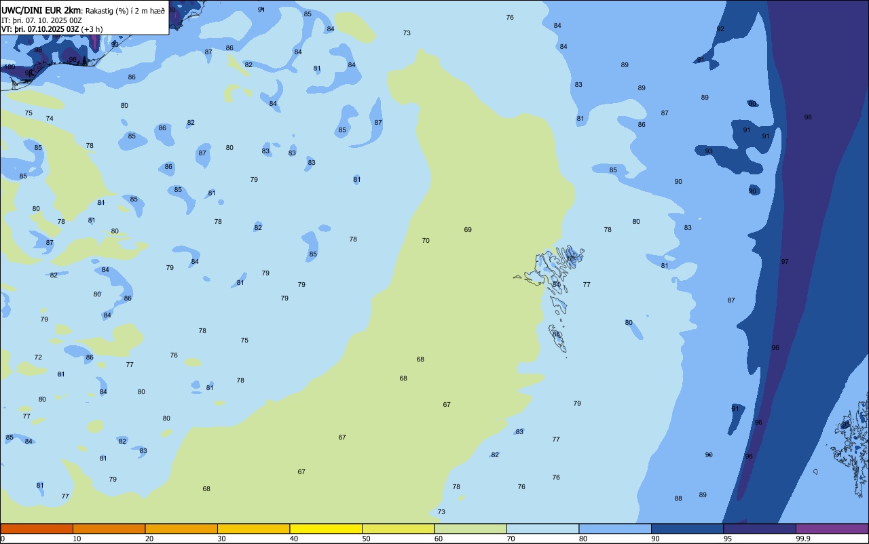Image resolution: width=869 pixels, height=544 pixels.
Task: Click the dark orange 0–10 legend swatch
Action: (37, 528)
